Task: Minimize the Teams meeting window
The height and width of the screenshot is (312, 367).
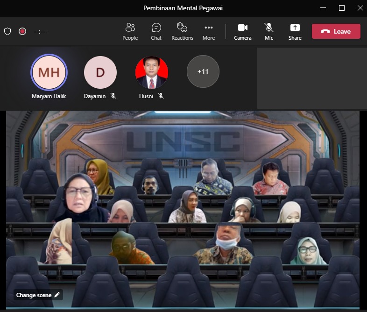Action: pyautogui.click(x=323, y=8)
